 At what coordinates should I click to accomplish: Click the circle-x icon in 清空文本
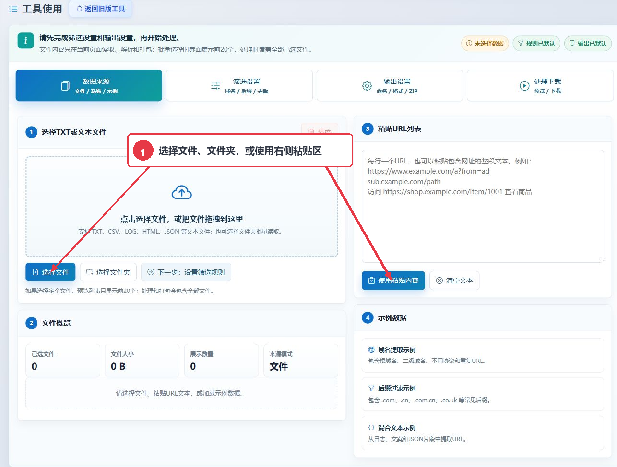click(439, 280)
